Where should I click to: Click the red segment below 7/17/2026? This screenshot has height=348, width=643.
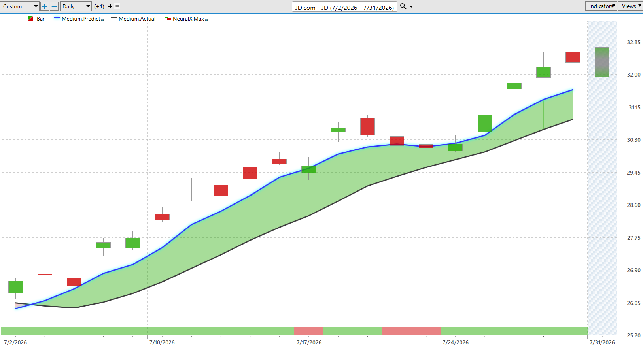309,331
